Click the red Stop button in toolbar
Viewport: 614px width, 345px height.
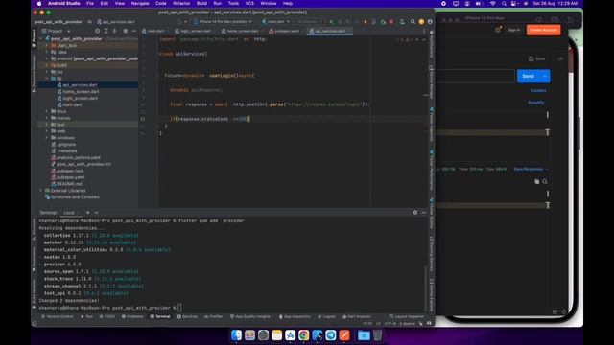[x=391, y=22]
